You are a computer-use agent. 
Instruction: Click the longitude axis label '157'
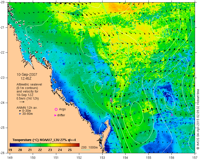[195, 158]
